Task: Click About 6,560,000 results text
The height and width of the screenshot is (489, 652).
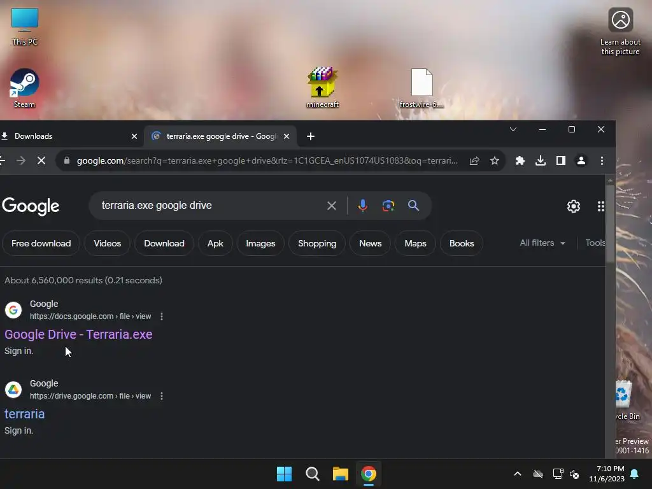Action: point(83,280)
